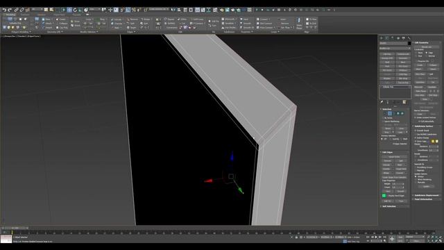Select Editable Poly in modifier stack
The height and width of the screenshot is (250, 444).
tap(395, 87)
